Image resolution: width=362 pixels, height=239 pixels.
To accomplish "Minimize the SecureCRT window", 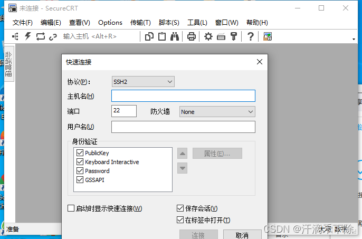I will (x=298, y=8).
